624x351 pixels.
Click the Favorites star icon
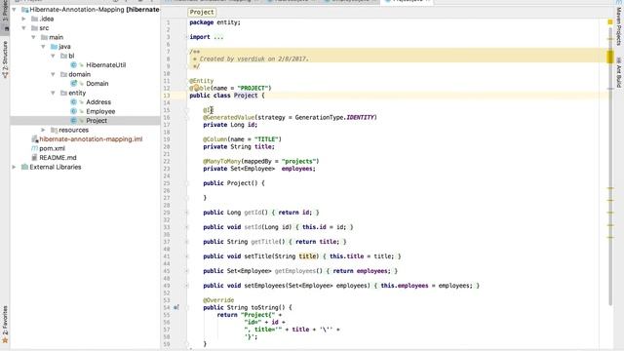pyautogui.click(x=5, y=340)
